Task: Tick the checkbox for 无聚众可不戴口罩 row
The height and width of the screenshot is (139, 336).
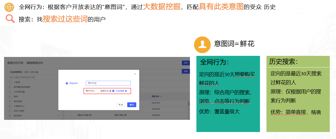Action: point(71,115)
